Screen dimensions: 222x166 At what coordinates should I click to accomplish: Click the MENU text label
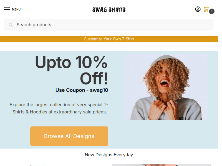pos(16,9)
